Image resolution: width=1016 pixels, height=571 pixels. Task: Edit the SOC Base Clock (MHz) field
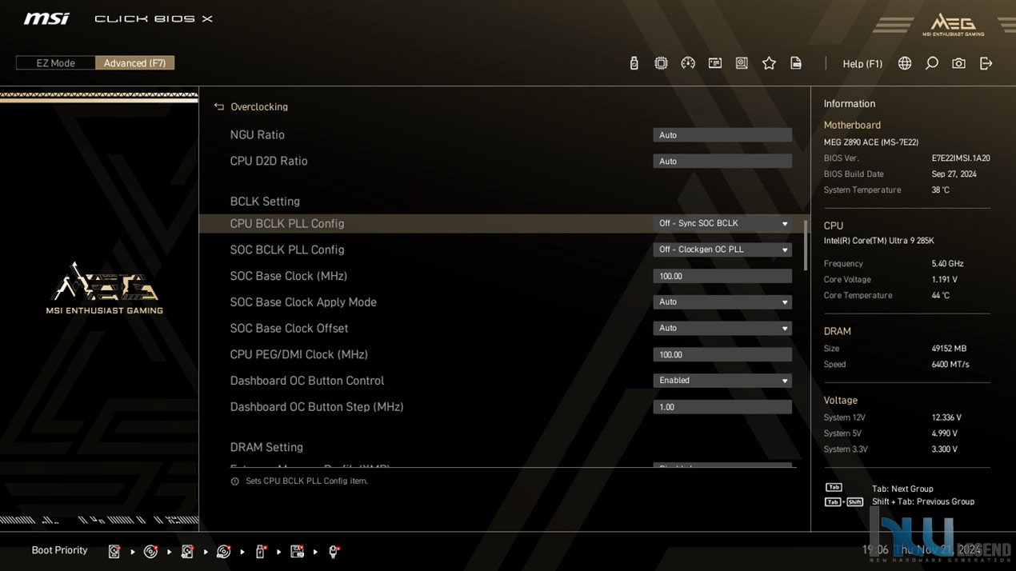click(722, 276)
